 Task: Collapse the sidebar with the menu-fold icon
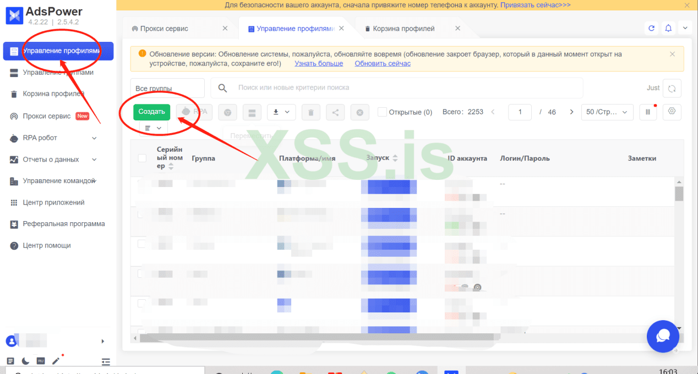point(106,361)
